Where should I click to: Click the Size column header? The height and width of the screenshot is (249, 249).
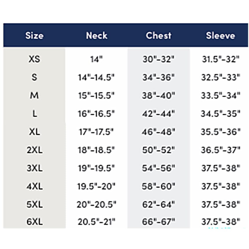coord(34,35)
